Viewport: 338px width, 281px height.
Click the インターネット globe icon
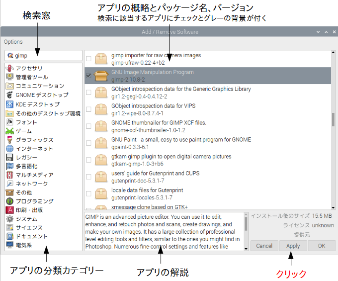pos(10,149)
